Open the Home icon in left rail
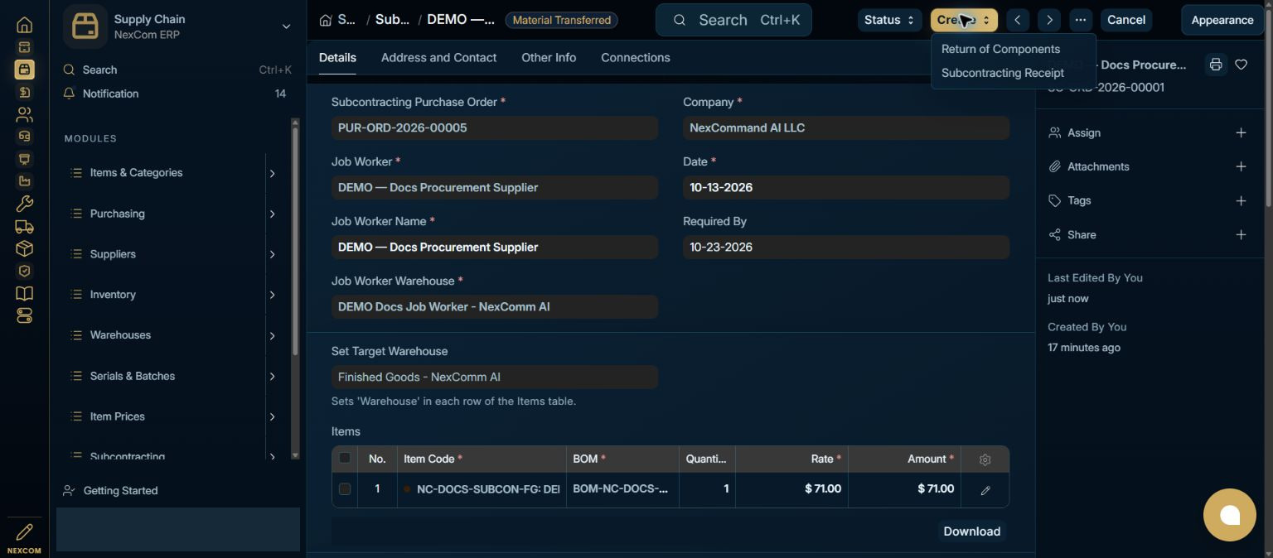Image resolution: width=1273 pixels, height=558 pixels. click(24, 25)
